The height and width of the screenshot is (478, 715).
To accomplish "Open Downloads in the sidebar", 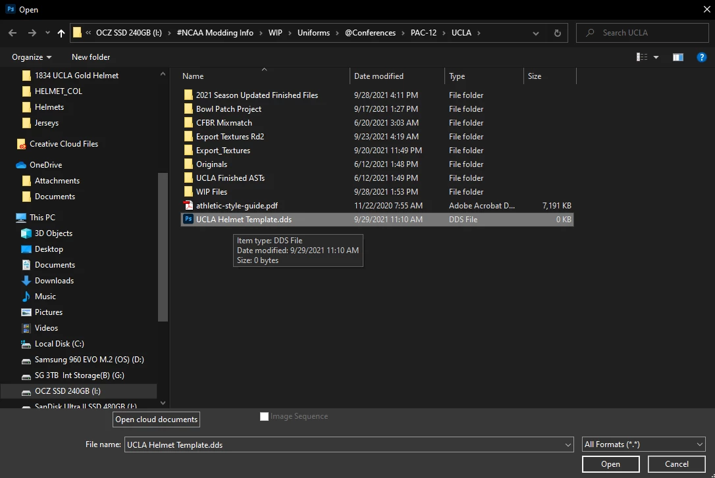I will click(x=54, y=281).
